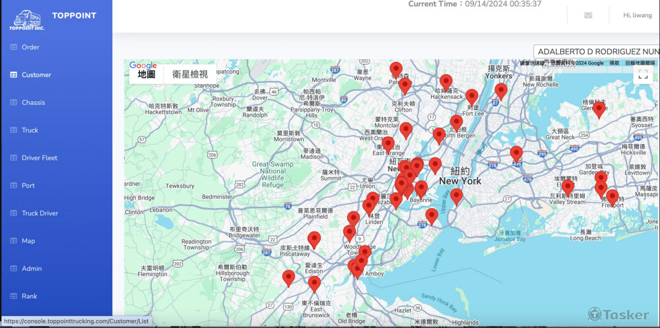Click the icon beside Truck Driver
This screenshot has width=660, height=328.
[x=13, y=213]
